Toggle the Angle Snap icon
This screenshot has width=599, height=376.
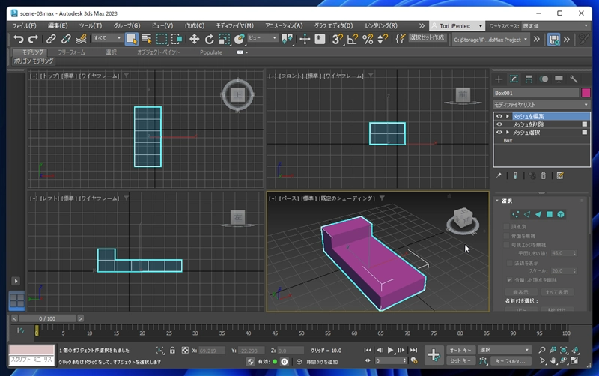[352, 39]
